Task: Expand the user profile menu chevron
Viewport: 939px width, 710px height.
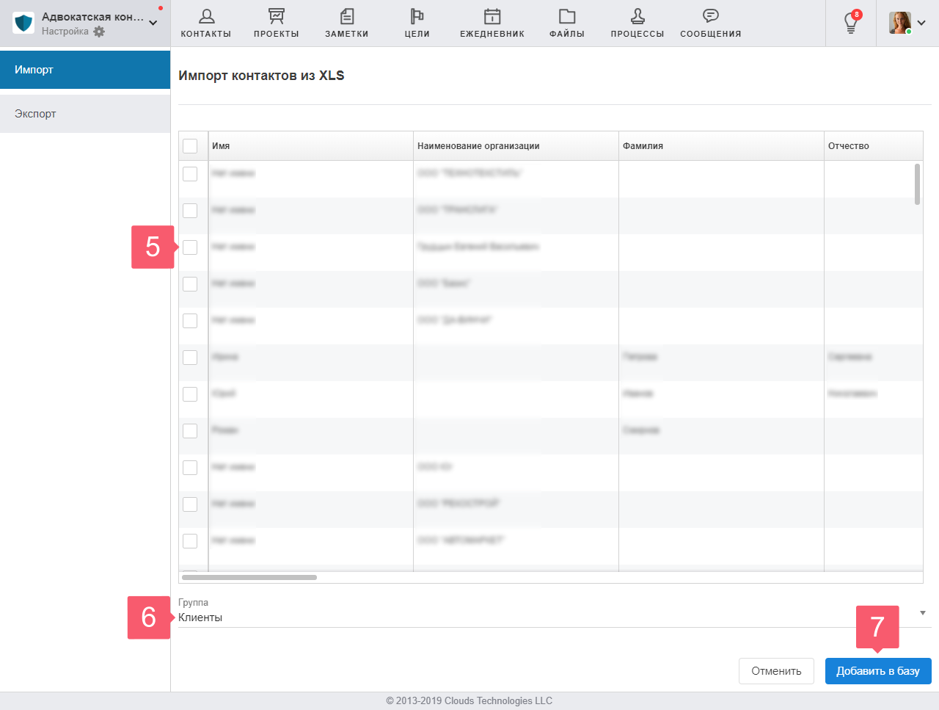Action: [x=921, y=23]
